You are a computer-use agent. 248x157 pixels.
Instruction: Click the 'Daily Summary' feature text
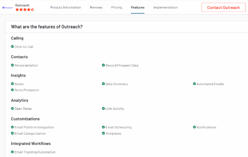pyautogui.click(x=117, y=84)
